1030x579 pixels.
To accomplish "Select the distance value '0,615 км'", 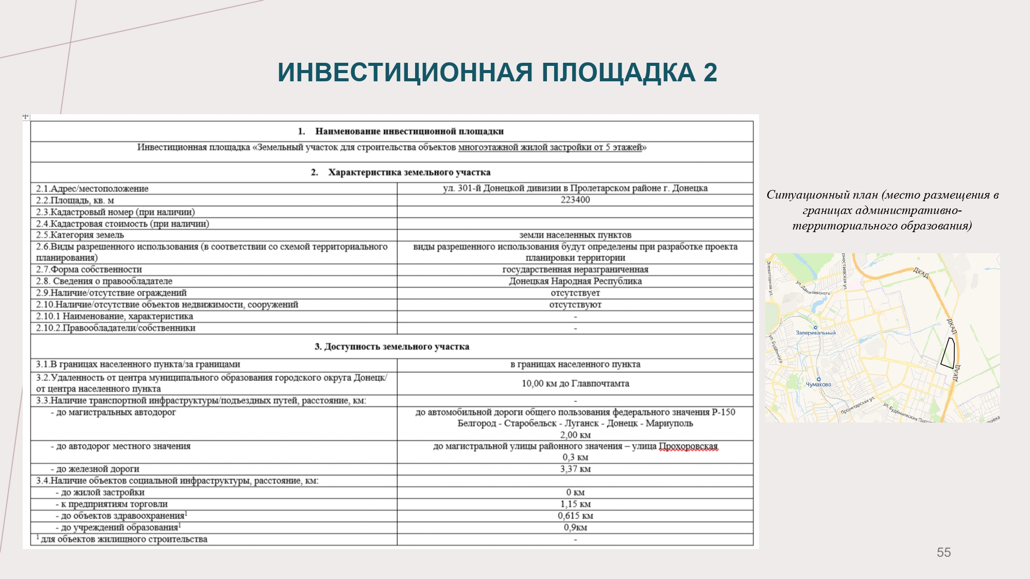I will coord(575,516).
